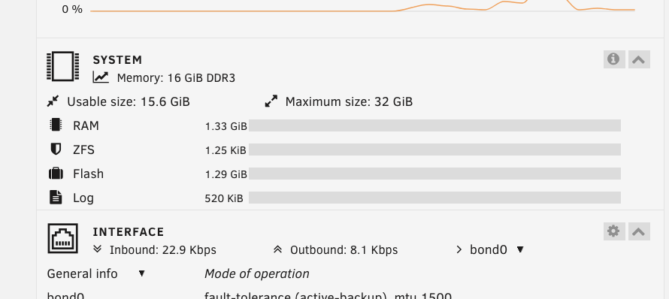Click the RAM usage bar
669x299 pixels.
coord(434,125)
